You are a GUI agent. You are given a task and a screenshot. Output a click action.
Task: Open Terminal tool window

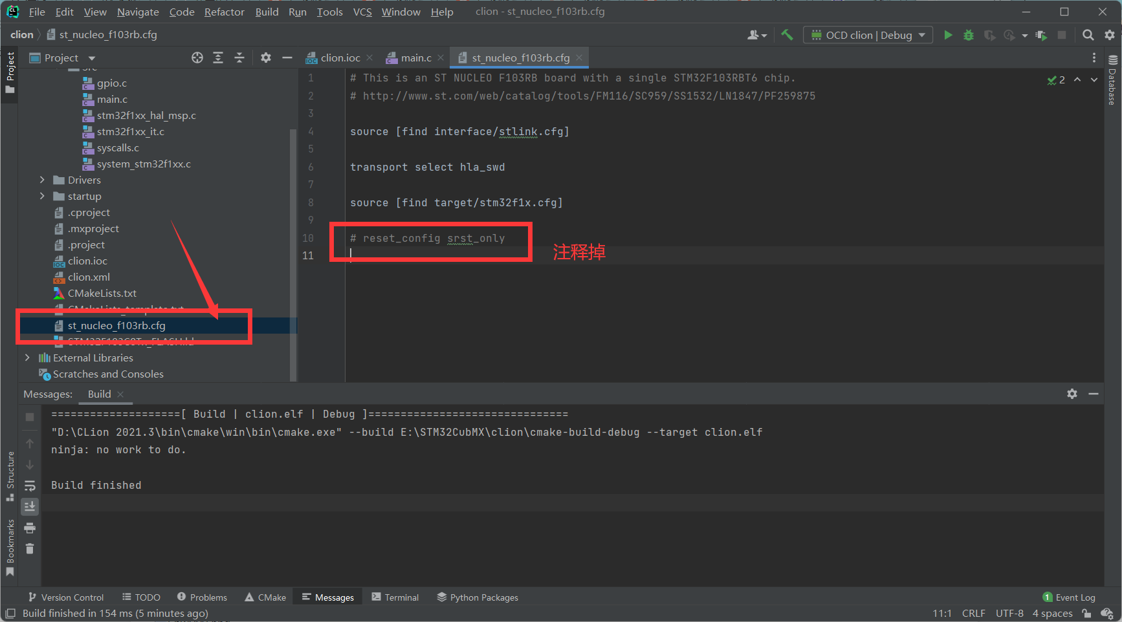[x=395, y=597]
